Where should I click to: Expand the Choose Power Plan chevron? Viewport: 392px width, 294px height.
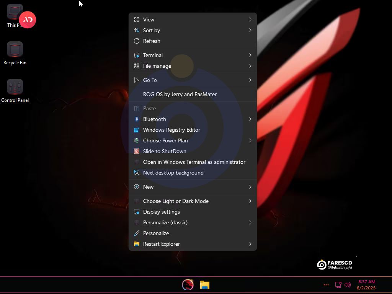pos(250,140)
